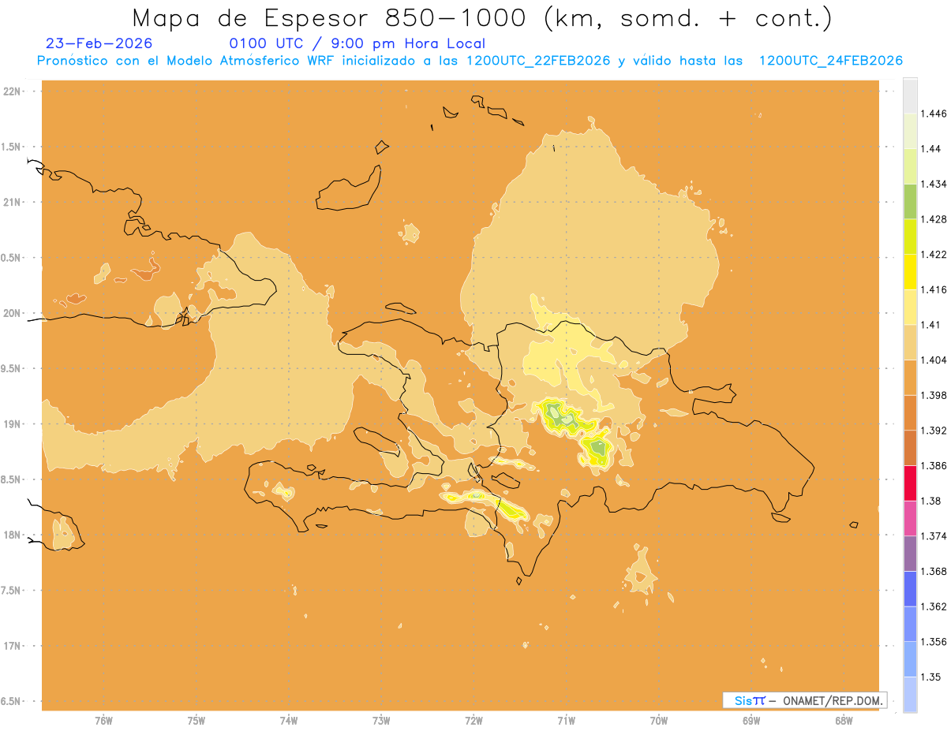Click the legend value '1.374'

(934, 536)
